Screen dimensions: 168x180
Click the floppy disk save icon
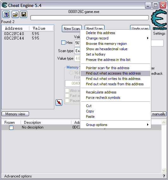point(24,15)
